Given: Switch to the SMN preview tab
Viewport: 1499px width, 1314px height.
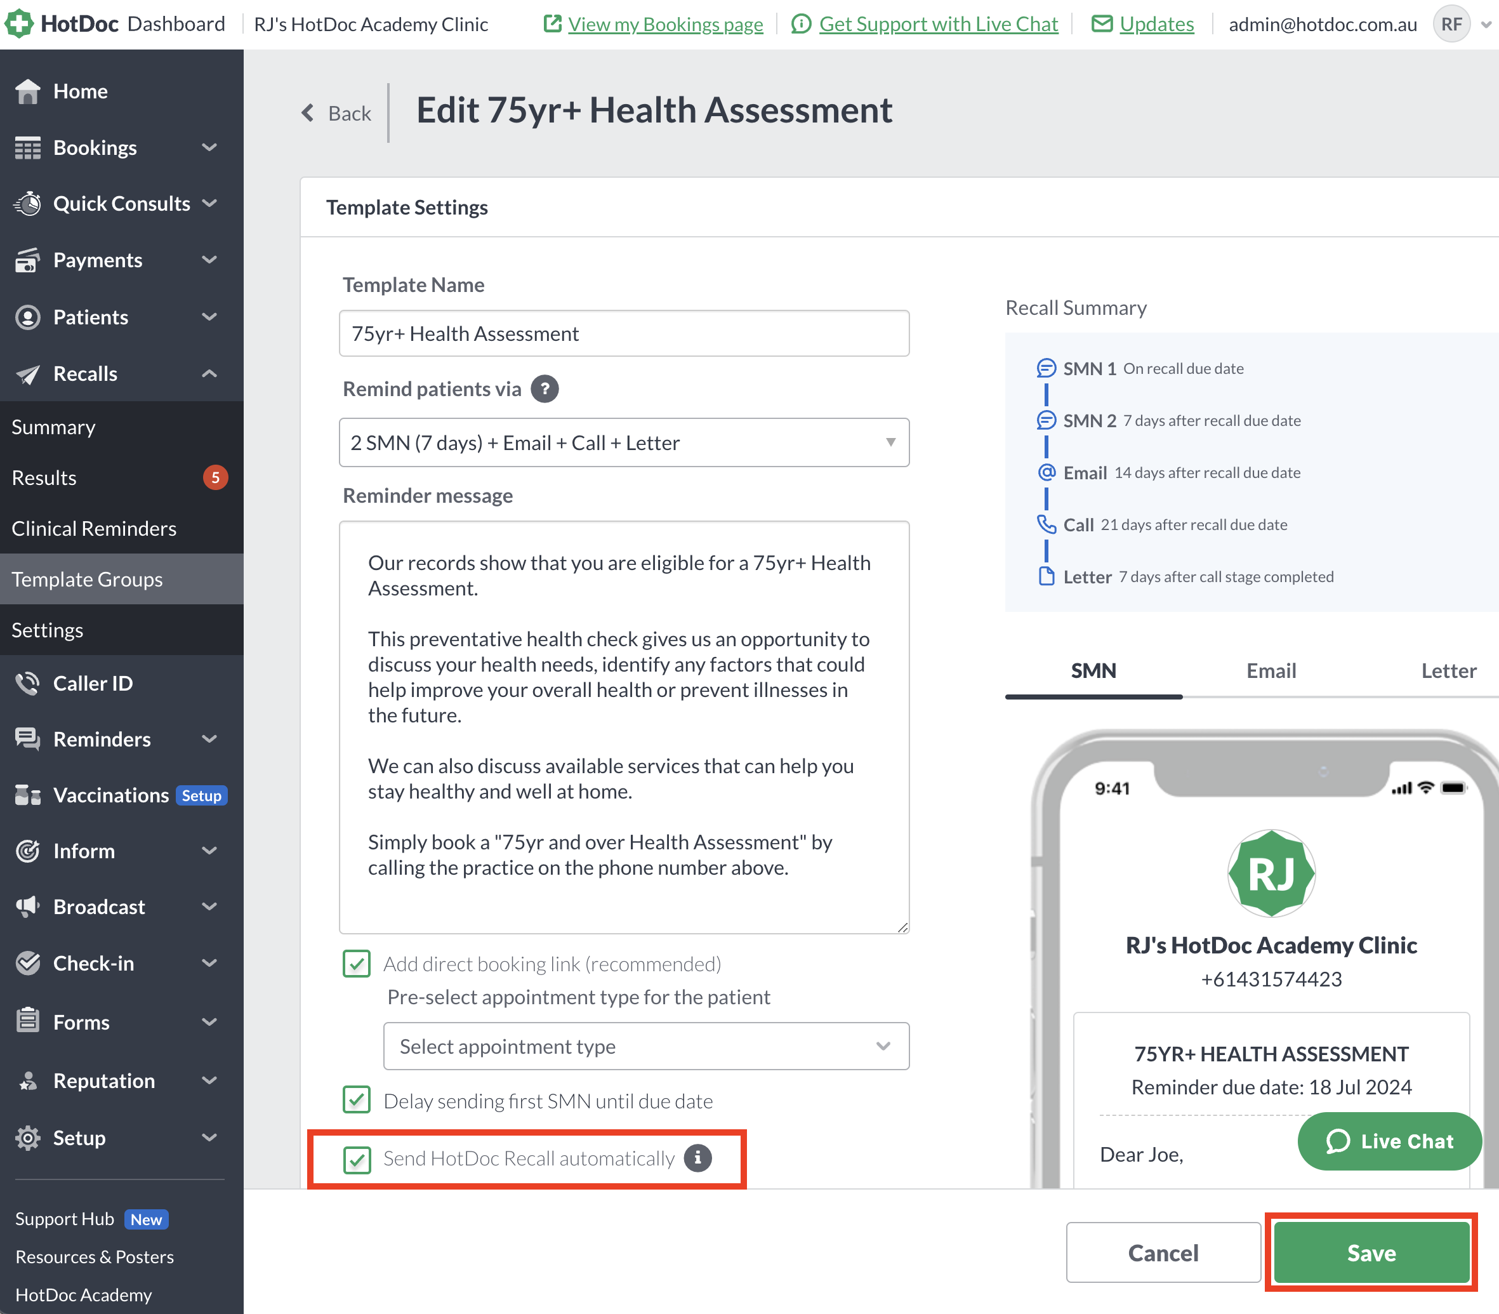Looking at the screenshot, I should click(1093, 671).
